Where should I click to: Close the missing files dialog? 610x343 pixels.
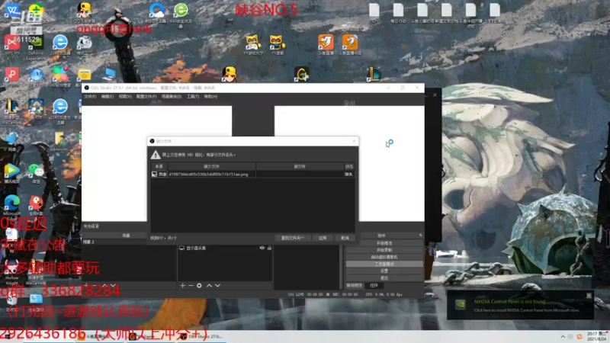(x=354, y=141)
